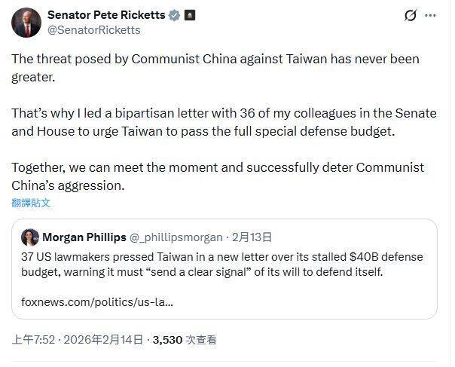Open the three-dot more options menu
Viewport: 455px width, 367px height.
[x=430, y=15]
